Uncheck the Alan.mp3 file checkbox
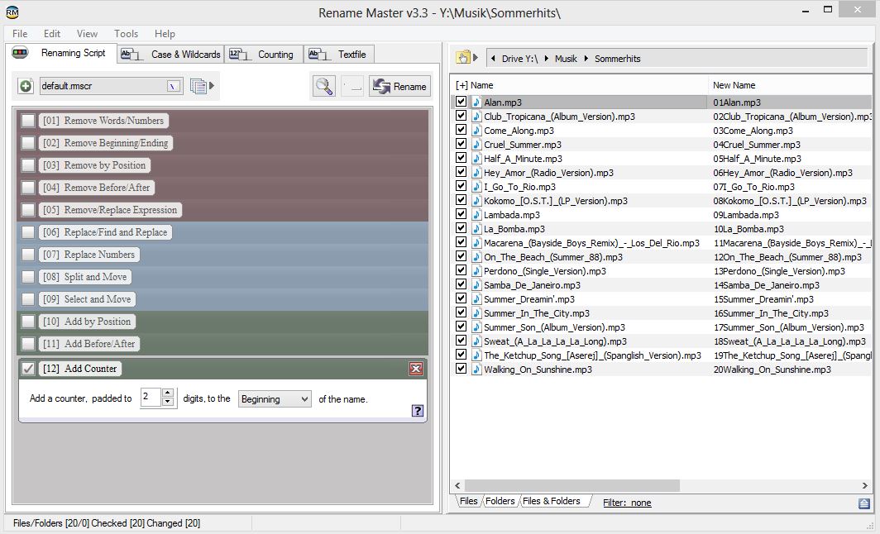 click(462, 103)
